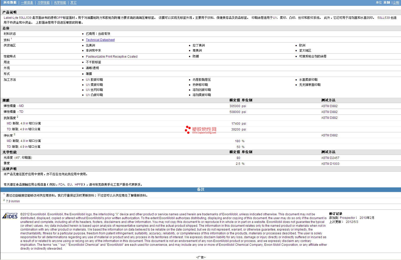Select the 欧洲 region entry
The width and height of the screenshot is (401, 260).
(x=302, y=45)
